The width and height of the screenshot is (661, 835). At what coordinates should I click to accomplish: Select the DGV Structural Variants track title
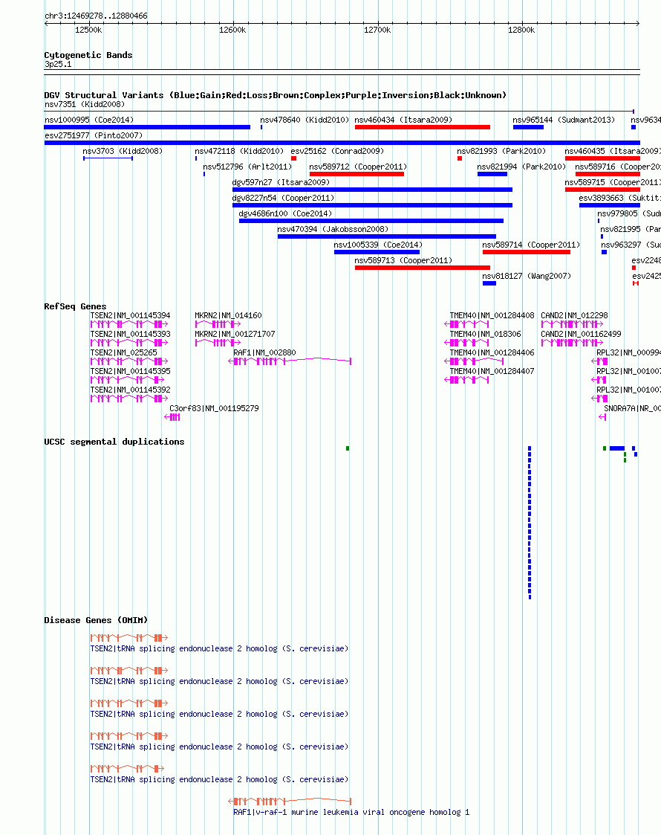(x=275, y=95)
